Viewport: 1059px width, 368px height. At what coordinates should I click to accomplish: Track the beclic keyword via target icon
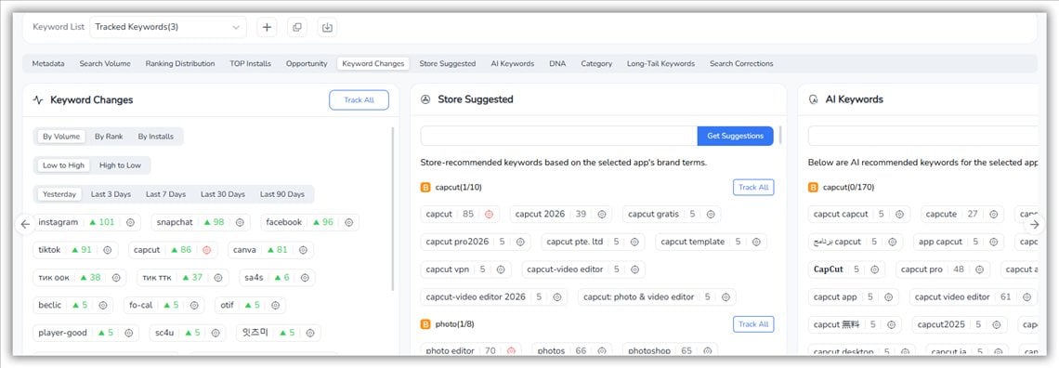(103, 305)
